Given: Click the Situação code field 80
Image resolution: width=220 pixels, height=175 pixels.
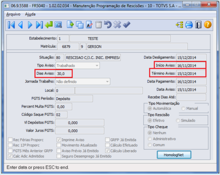Looking at the screenshot, I should (59, 58).
